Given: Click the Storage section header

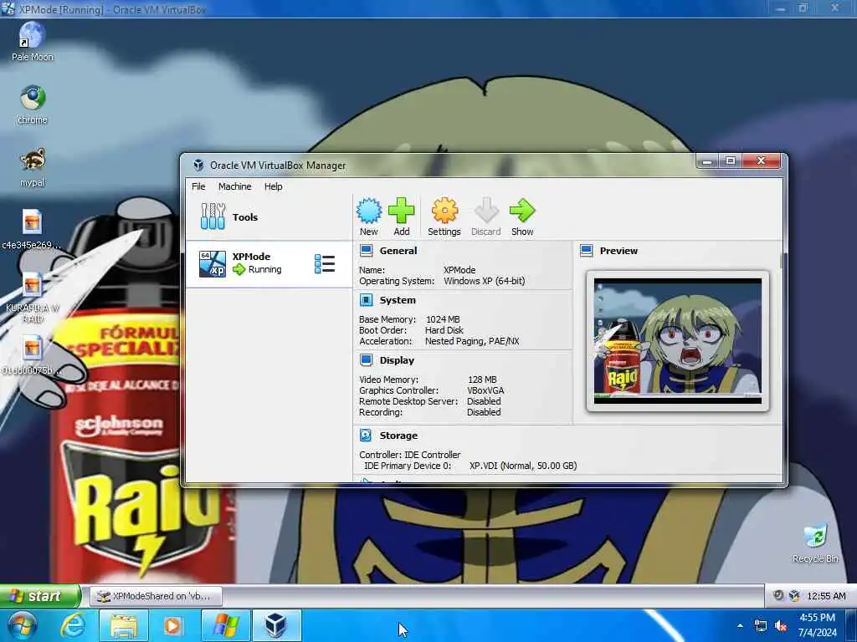Looking at the screenshot, I should tap(398, 435).
